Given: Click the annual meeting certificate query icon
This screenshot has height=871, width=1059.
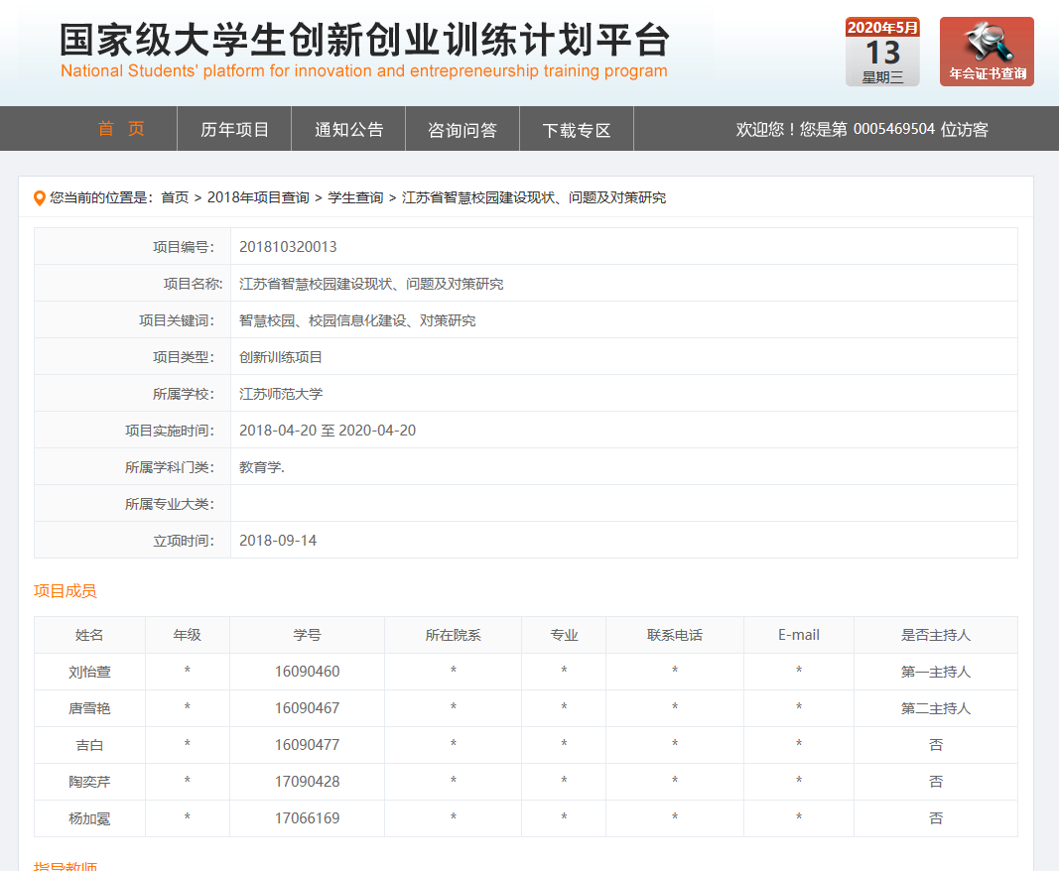Looking at the screenshot, I should [986, 52].
